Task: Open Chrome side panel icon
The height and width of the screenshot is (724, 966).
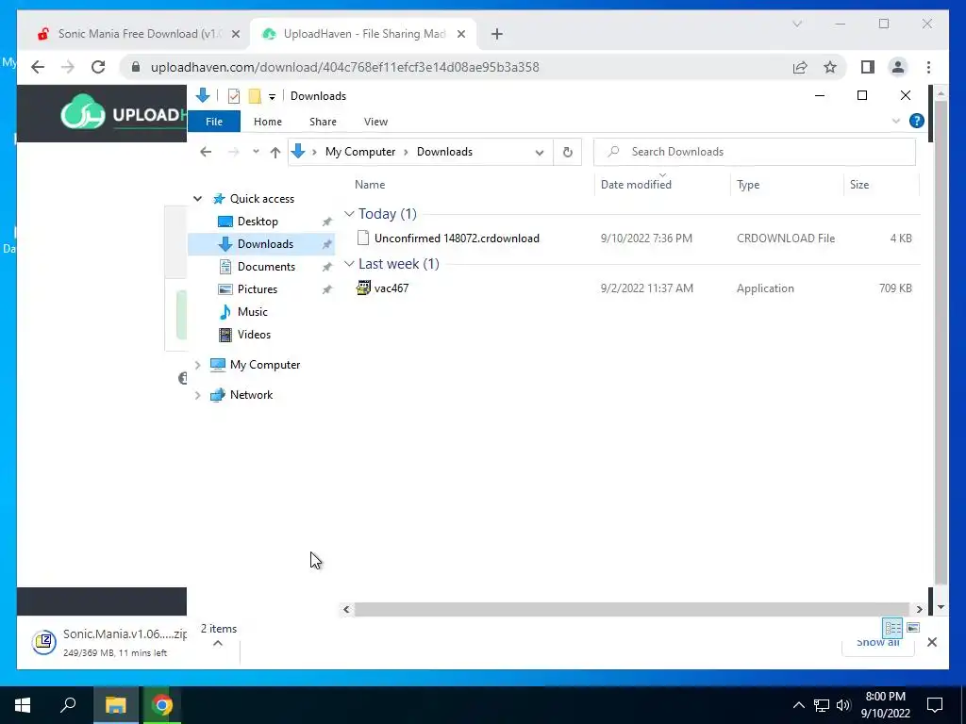Action: click(x=868, y=67)
